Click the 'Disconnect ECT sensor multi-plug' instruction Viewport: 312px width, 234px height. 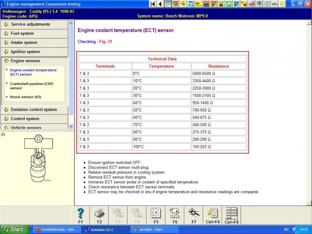(x=119, y=168)
